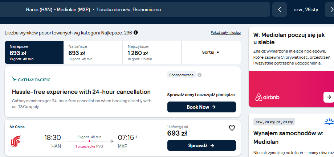Click Pokaż cały miesiąc link
Screen dimensions: 334x157
tap(225, 33)
